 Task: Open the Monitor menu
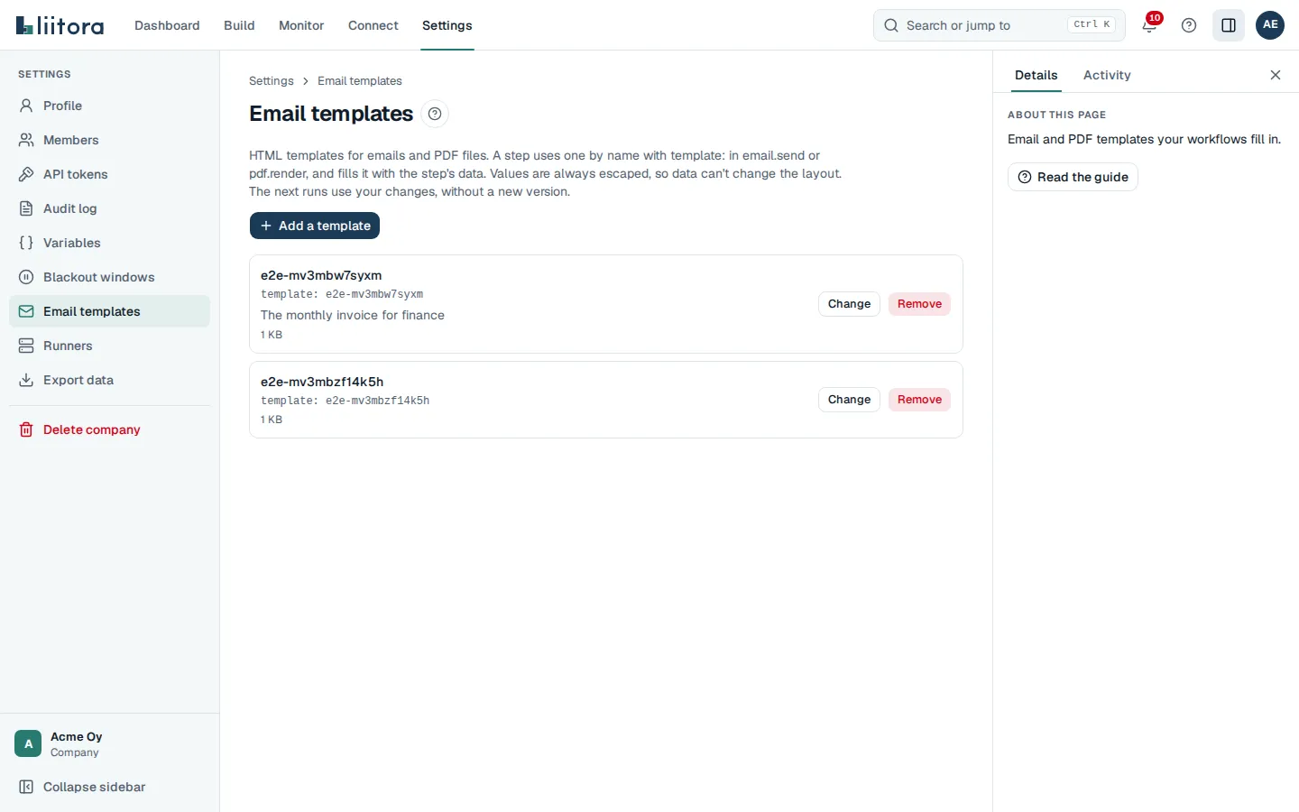pos(301,25)
